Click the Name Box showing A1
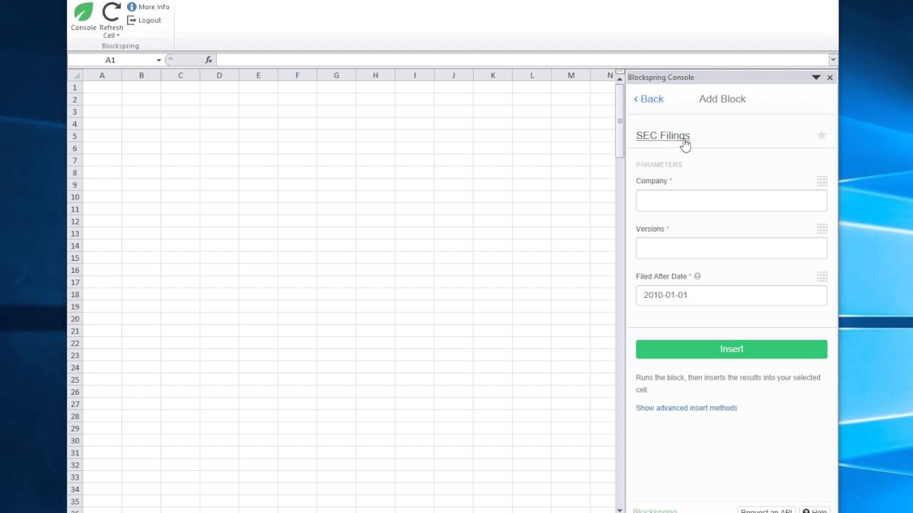The width and height of the screenshot is (913, 513). pyautogui.click(x=111, y=61)
